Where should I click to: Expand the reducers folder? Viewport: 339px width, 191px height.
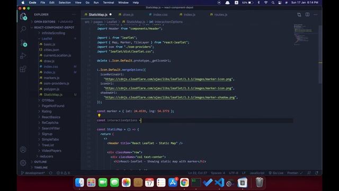[46, 156]
